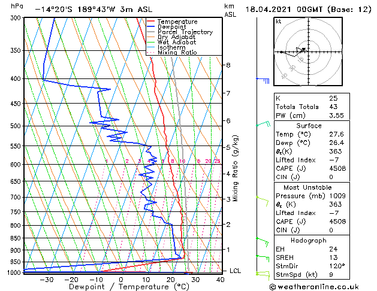The height and width of the screenshot is (291, 377).
Task: Click the date header 18.04.2021 00GMT
Action: (304, 10)
